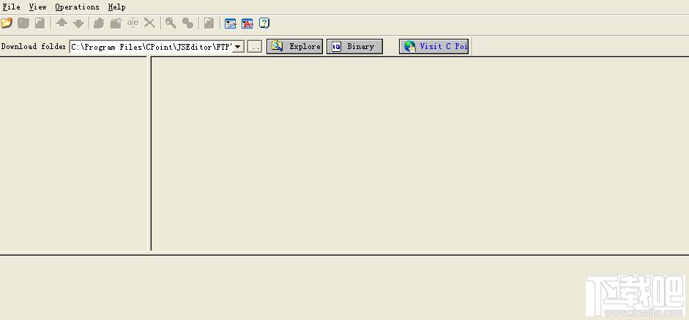
Task: Click the rename icon labeled a|e
Action: click(x=133, y=23)
